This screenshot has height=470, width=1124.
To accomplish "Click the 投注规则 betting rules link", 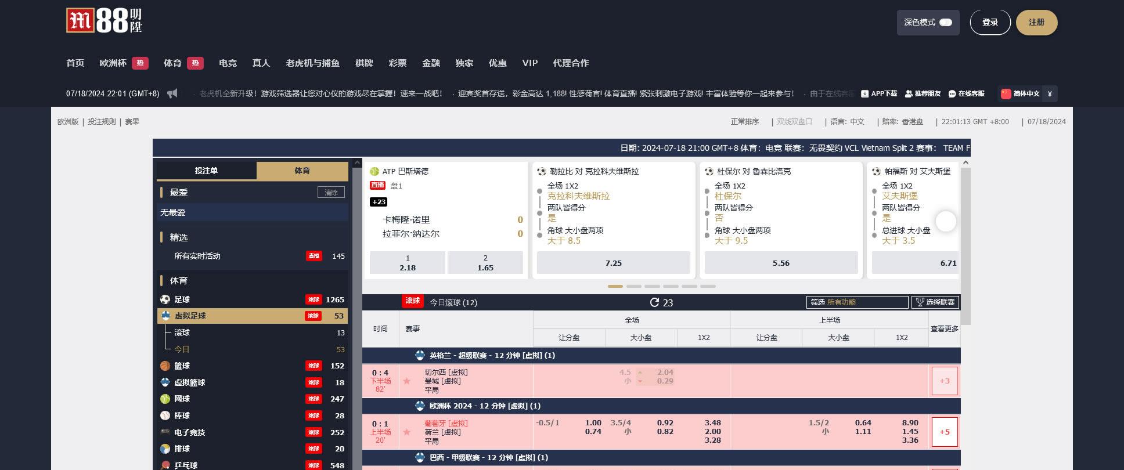I will 102,122.
